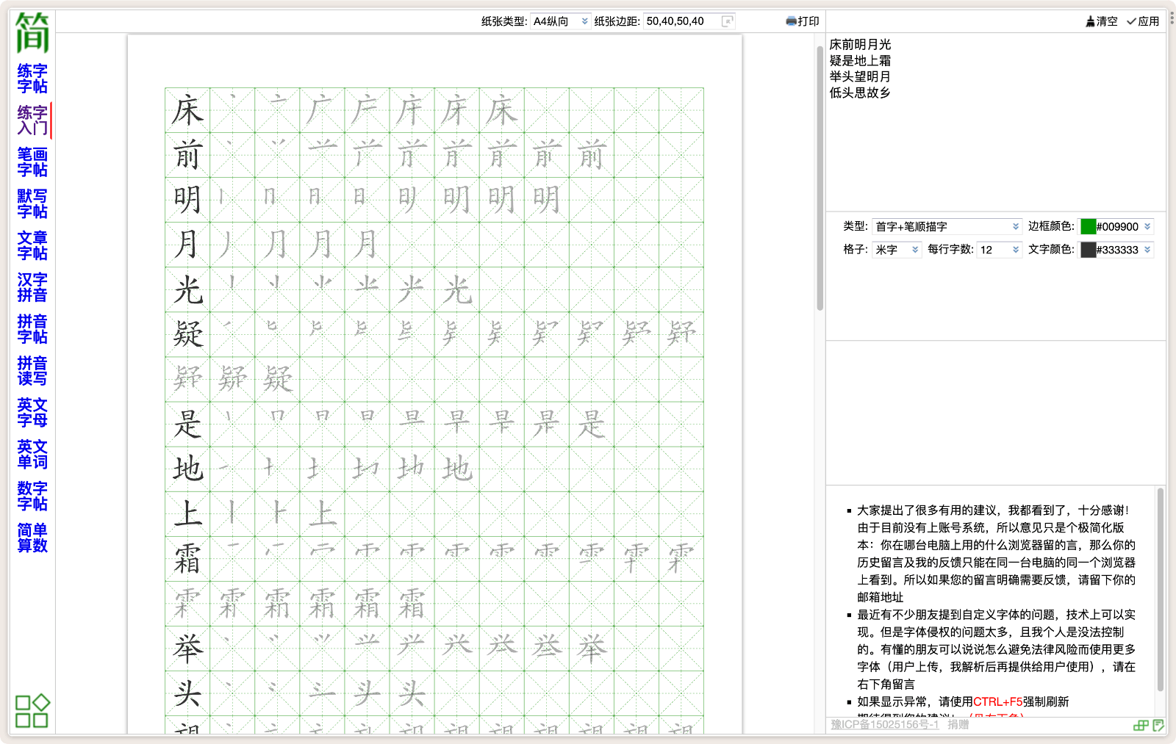Click the printer icon to print (打印)
Screen dimensions: 1176x744
(x=802, y=21)
